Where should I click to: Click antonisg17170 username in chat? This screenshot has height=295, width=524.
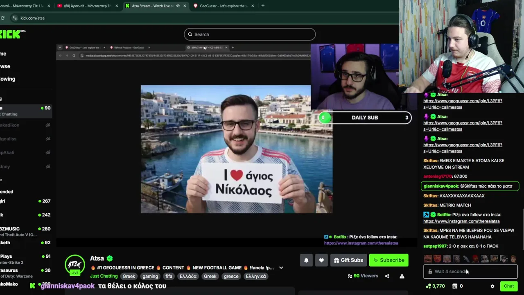438,177
